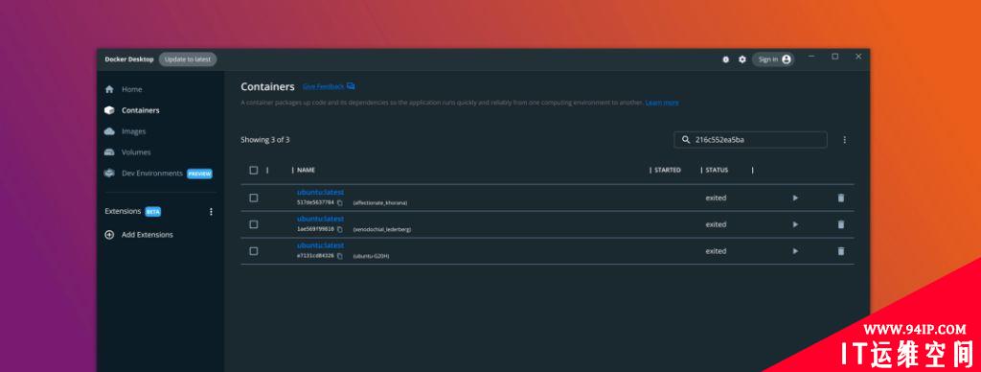
Task: Click the Volumes drive icon
Action: click(109, 152)
